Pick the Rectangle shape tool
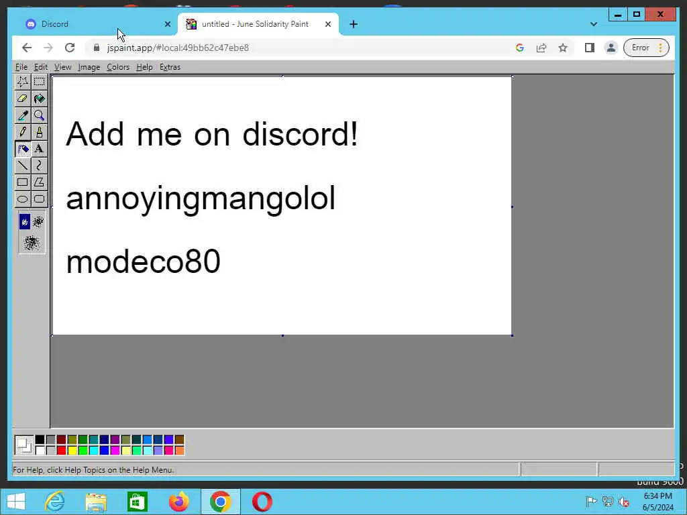This screenshot has height=515, width=687. 22,182
